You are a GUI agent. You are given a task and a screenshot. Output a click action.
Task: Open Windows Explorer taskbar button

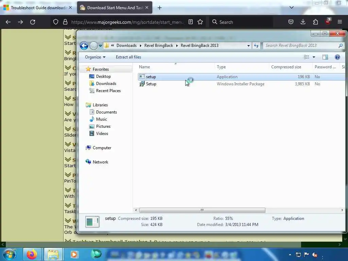(53, 254)
